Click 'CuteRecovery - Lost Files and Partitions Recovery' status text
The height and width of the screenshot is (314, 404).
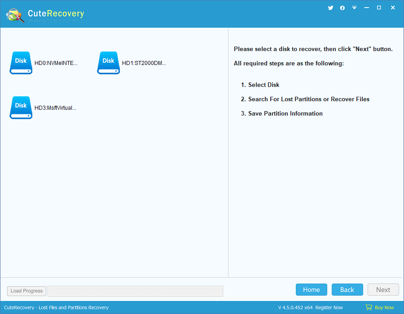(56, 307)
